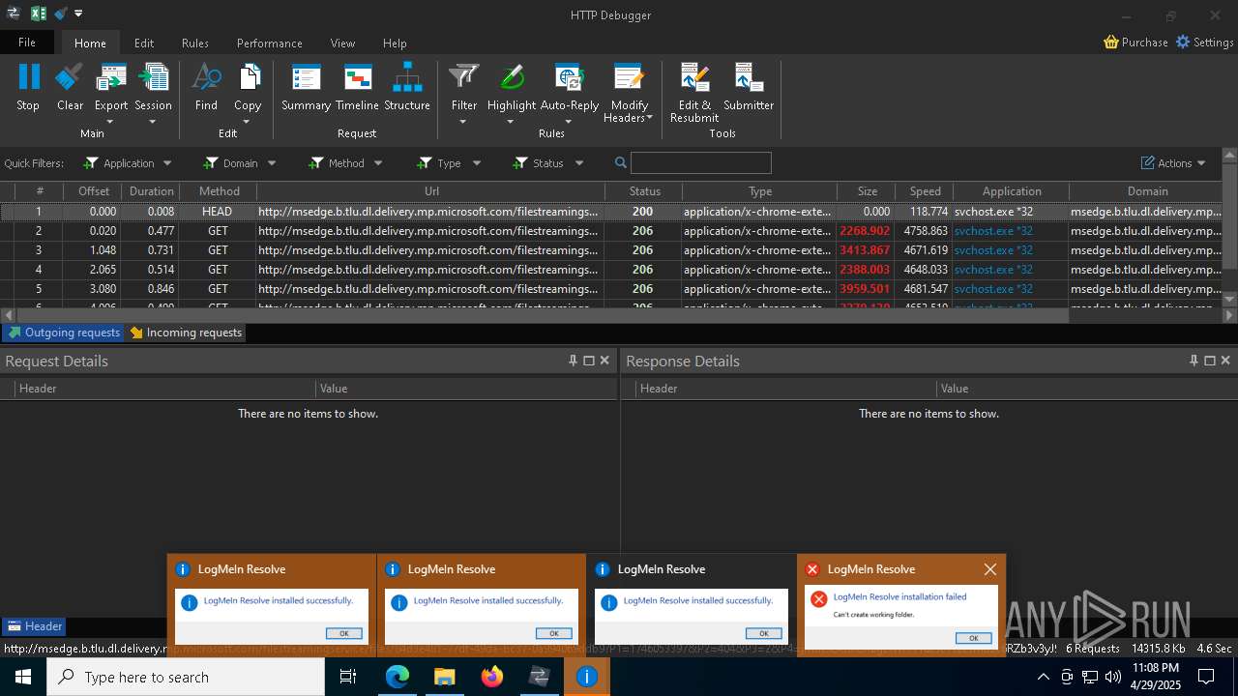1238x696 pixels.
Task: Launch the Submitter tool
Action: pos(749,87)
